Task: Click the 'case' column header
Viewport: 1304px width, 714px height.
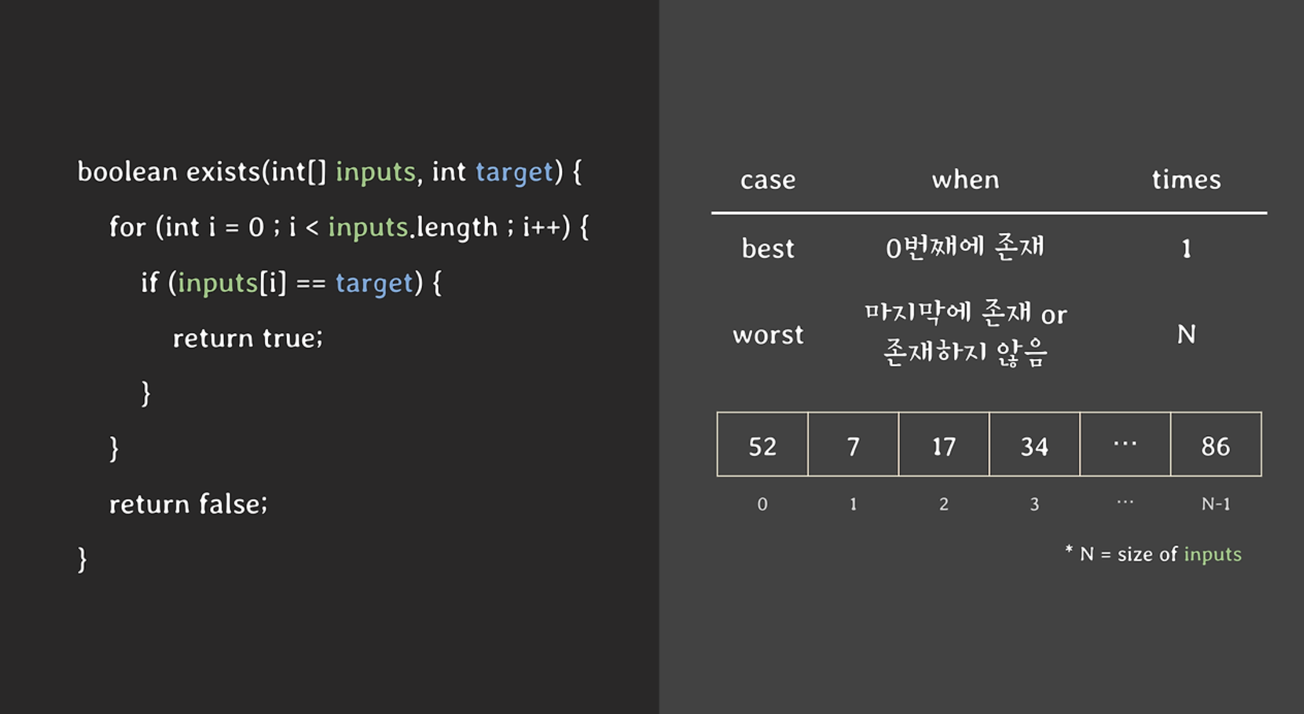Action: point(768,179)
